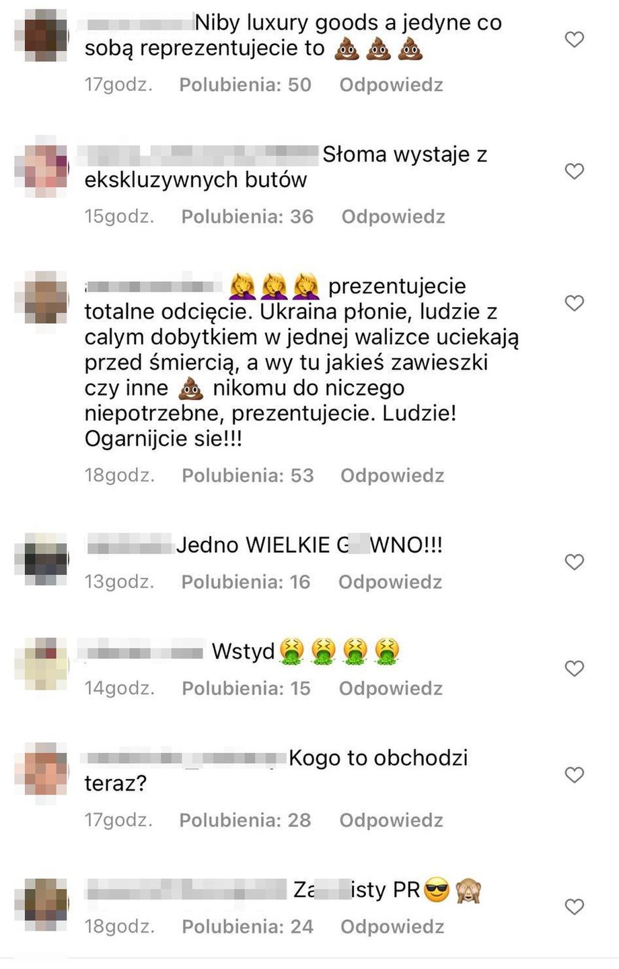Open avatar next to 'Kogo to obchodzi' comment
This screenshot has height=969, width=619.
[42, 769]
